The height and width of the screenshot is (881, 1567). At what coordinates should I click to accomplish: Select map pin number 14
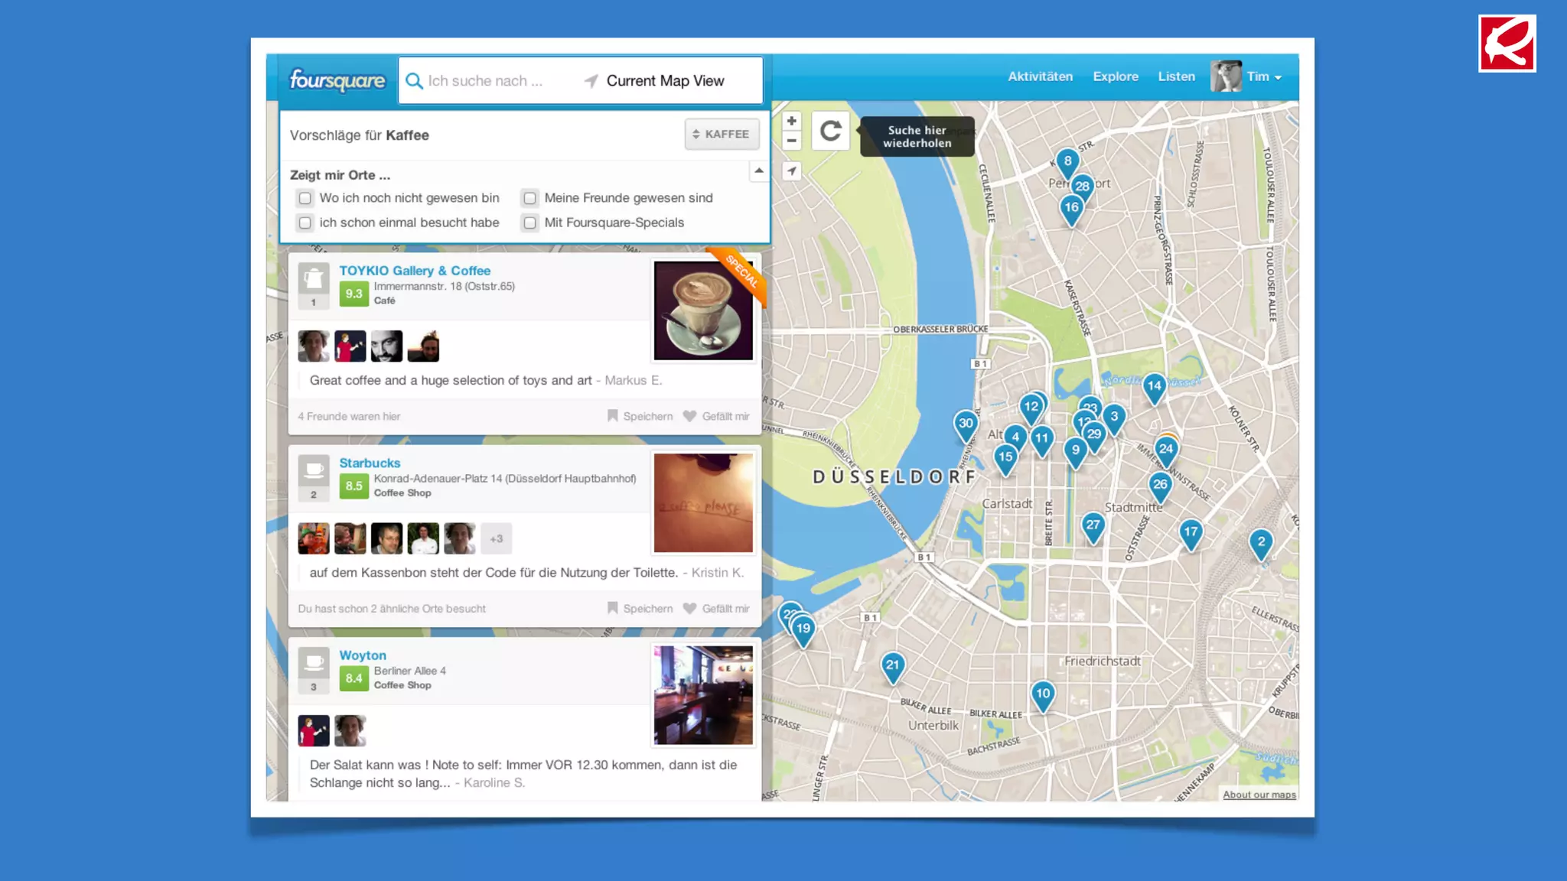coord(1154,386)
